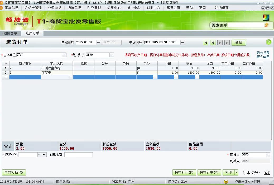Open 往来单位 lookup ellipsis button

pos(64,55)
